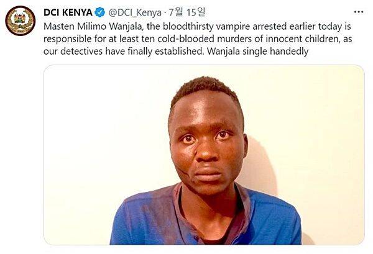
Task: Click the words 'arrested earlier today' in the tweet
Action: tap(297, 26)
